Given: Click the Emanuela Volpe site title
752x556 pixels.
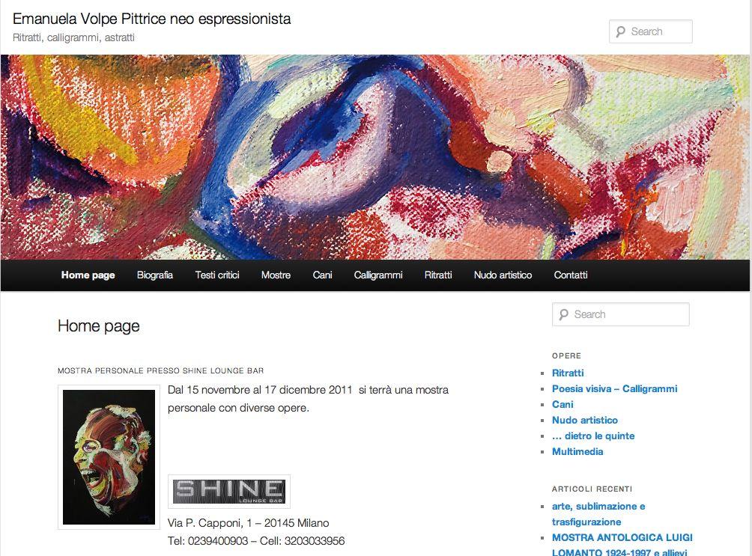Looking at the screenshot, I should (151, 19).
